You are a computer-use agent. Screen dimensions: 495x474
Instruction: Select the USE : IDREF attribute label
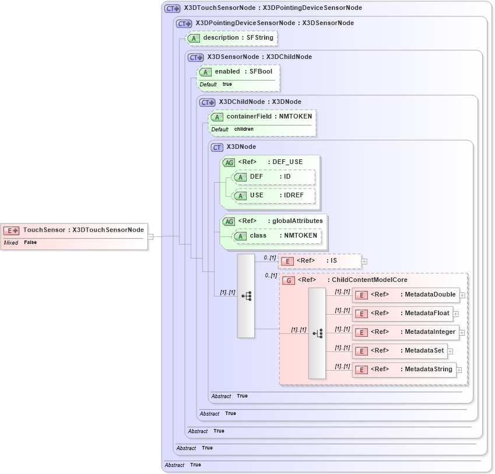277,195
